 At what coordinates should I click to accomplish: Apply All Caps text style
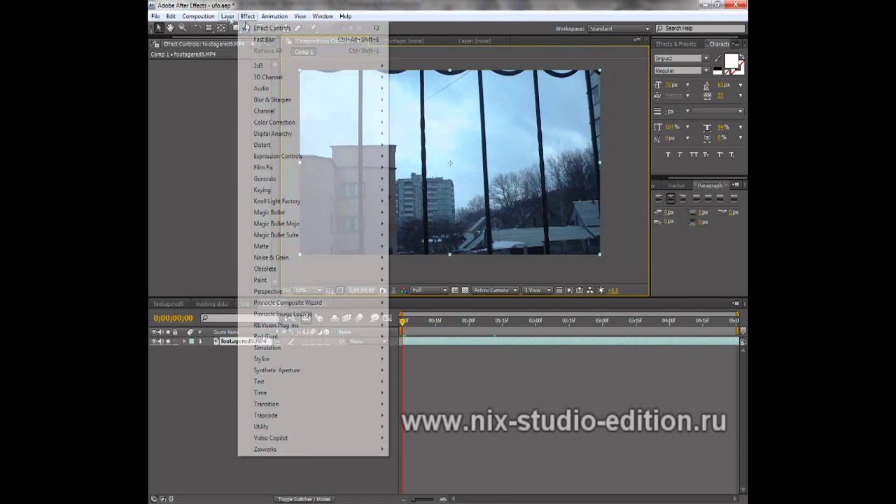[x=694, y=154]
